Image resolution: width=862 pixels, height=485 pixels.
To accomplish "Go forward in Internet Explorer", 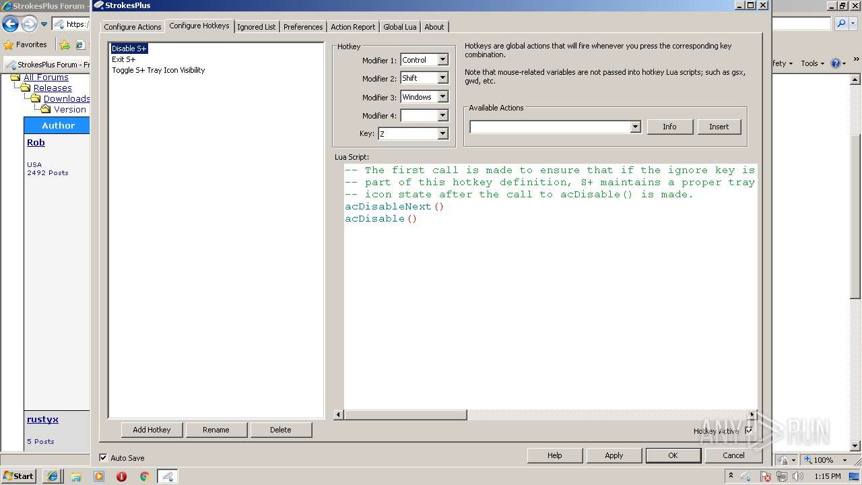I will 29,24.
